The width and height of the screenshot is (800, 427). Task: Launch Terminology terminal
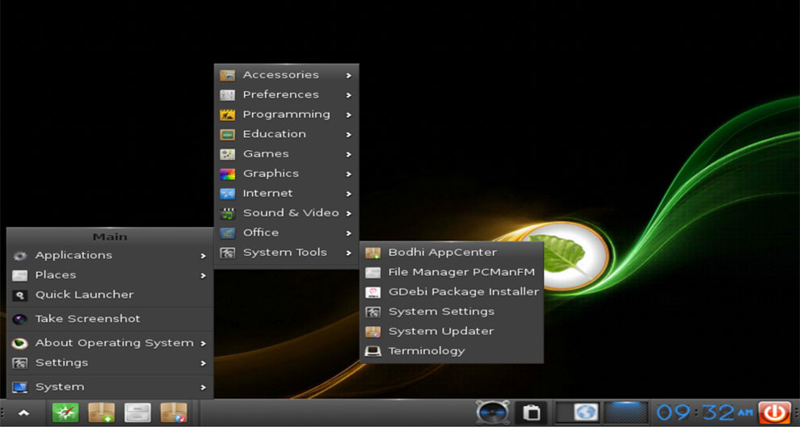pos(452,351)
